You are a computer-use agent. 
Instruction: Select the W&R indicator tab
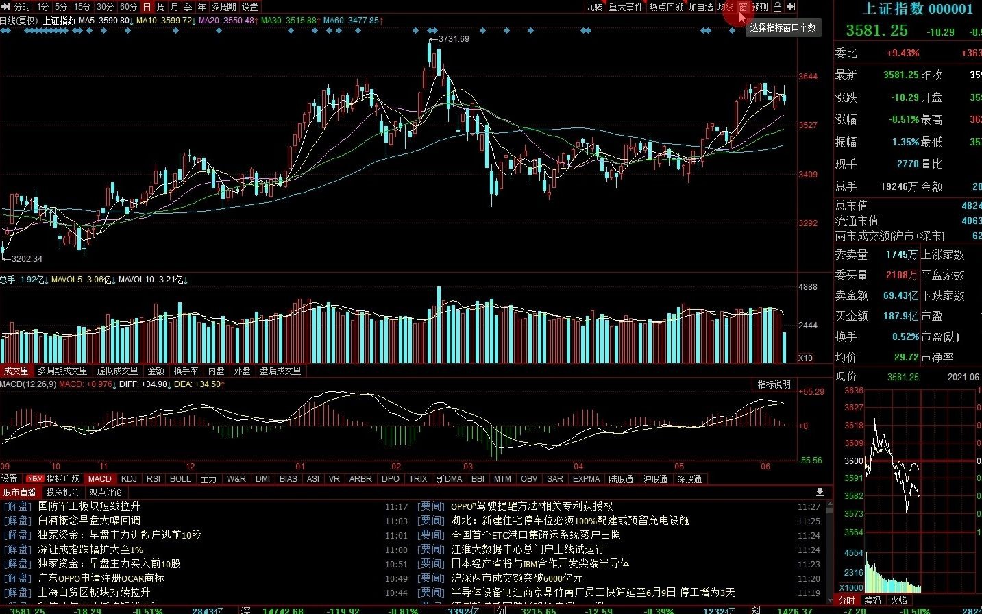coord(236,479)
